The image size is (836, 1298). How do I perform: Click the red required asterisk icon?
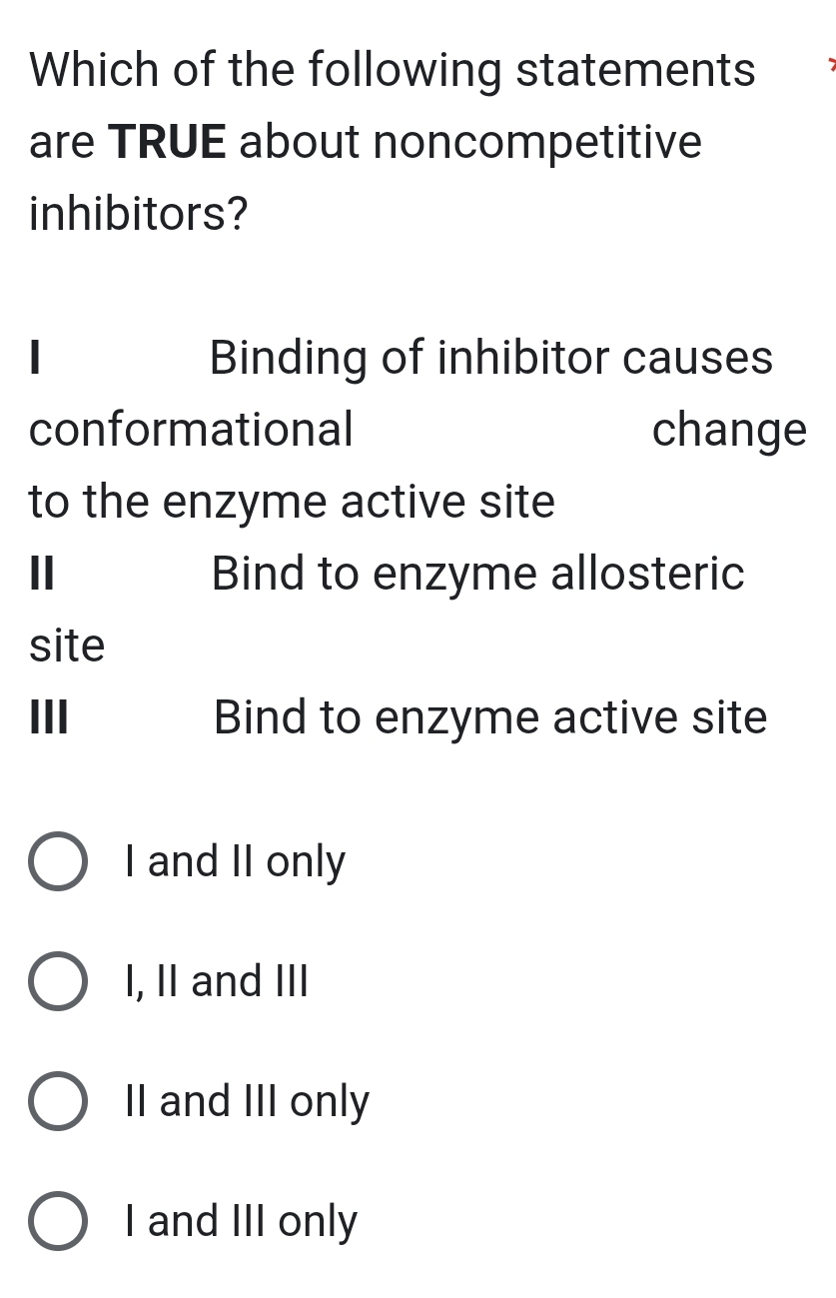[829, 62]
